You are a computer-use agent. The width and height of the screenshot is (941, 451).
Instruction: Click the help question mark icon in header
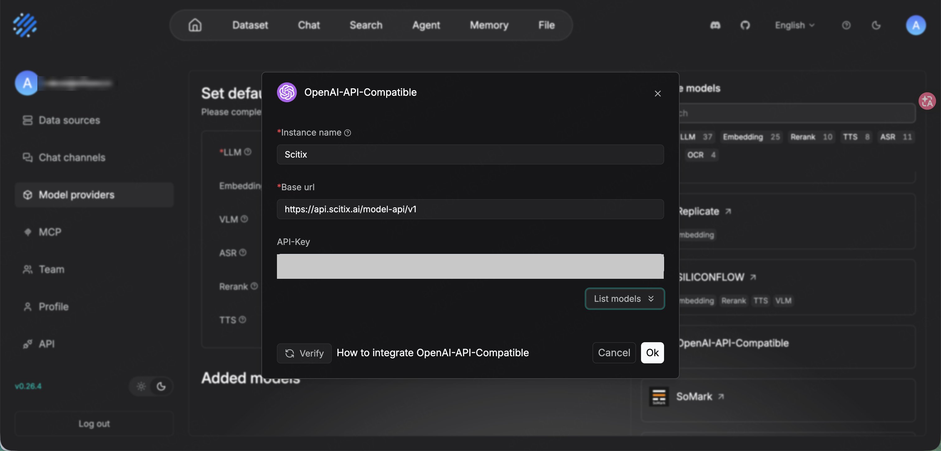(846, 25)
